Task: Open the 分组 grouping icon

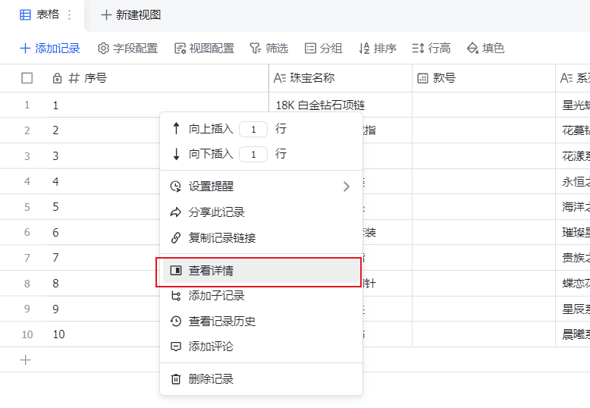Action: click(310, 49)
